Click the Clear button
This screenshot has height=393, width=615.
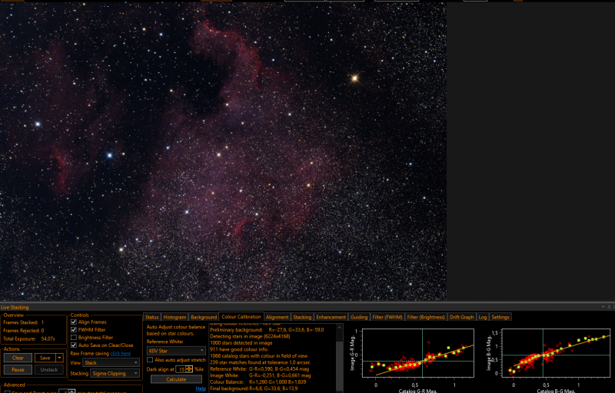(18, 358)
